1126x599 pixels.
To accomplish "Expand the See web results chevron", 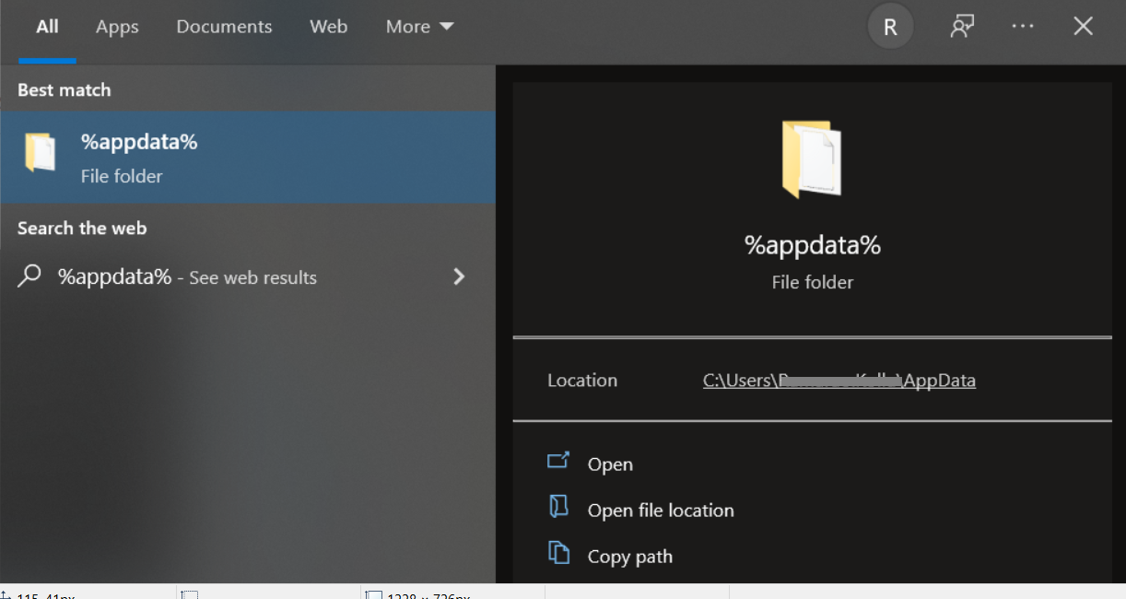I will [459, 276].
